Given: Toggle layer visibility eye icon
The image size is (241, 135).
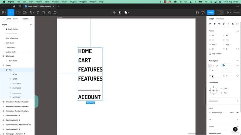Looking at the screenshot, I should tap(238, 112).
